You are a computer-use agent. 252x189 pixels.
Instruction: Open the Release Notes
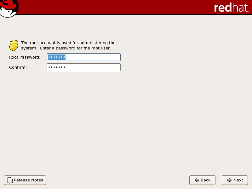25,180
